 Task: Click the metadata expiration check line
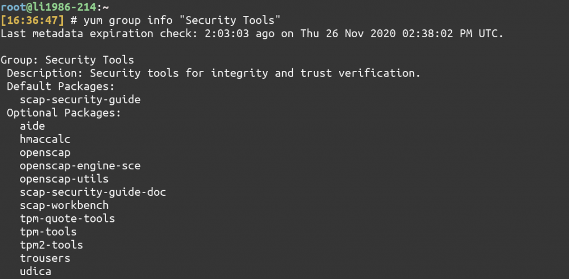(x=252, y=33)
